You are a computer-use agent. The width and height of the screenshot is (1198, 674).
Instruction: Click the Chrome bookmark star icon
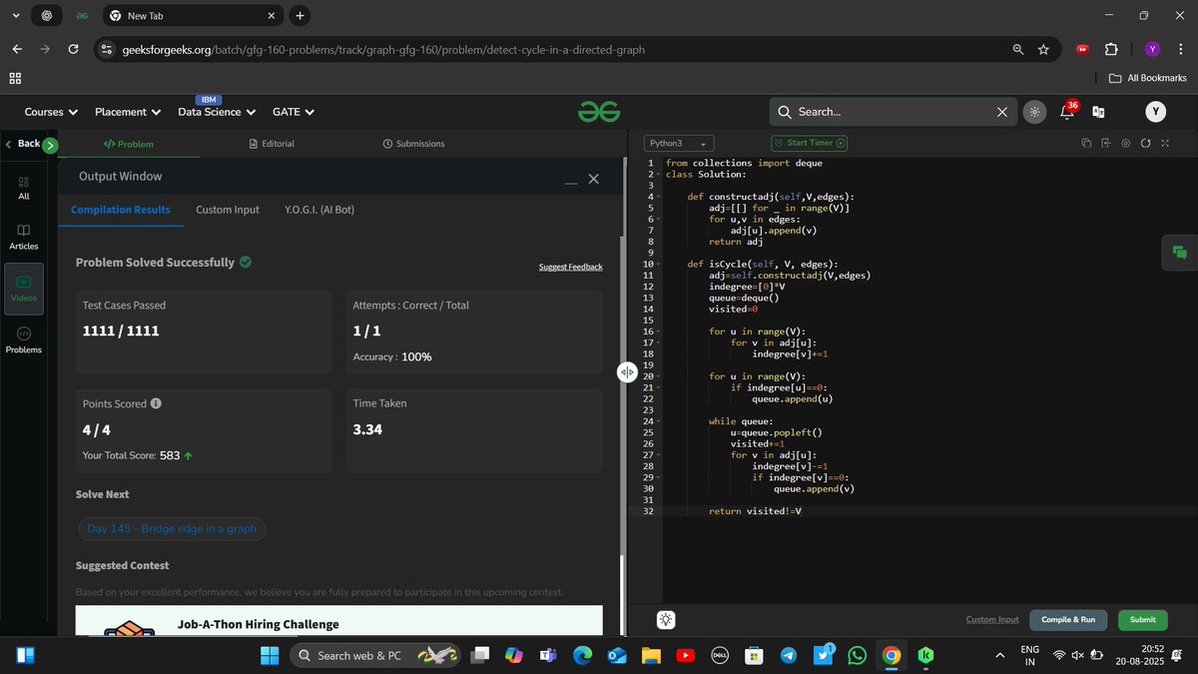coord(1043,49)
